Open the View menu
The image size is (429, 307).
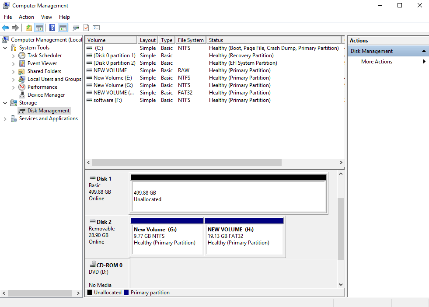point(46,17)
